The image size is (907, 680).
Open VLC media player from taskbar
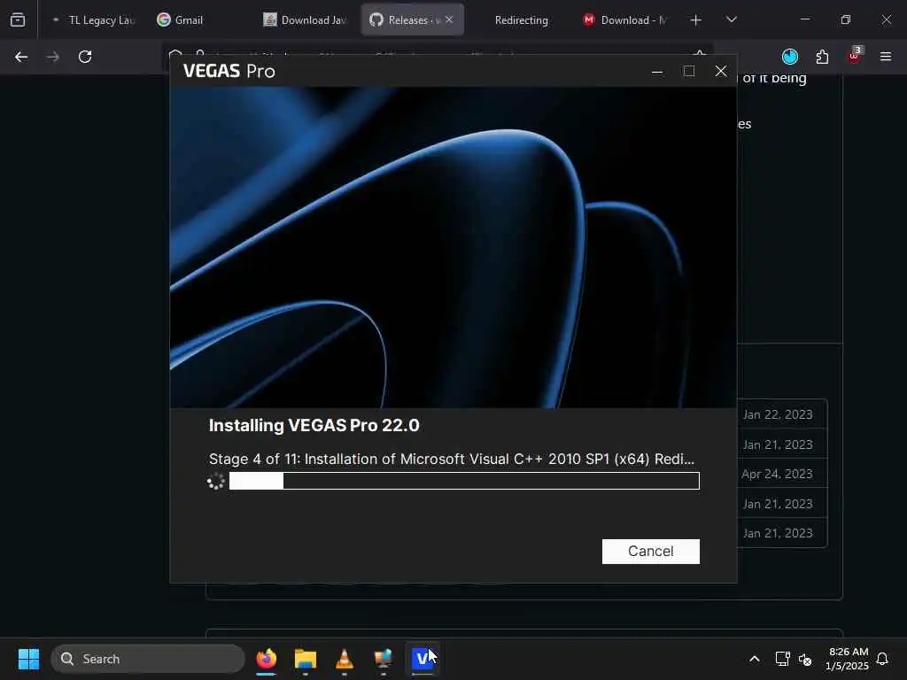tap(345, 659)
